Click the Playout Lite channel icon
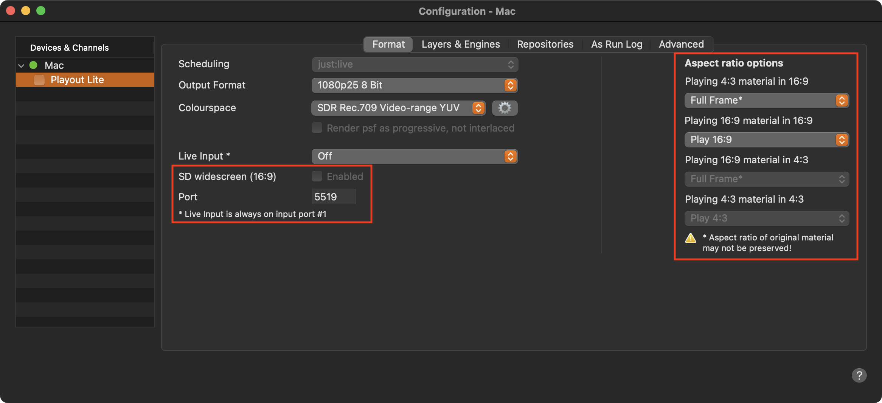882x403 pixels. [39, 80]
